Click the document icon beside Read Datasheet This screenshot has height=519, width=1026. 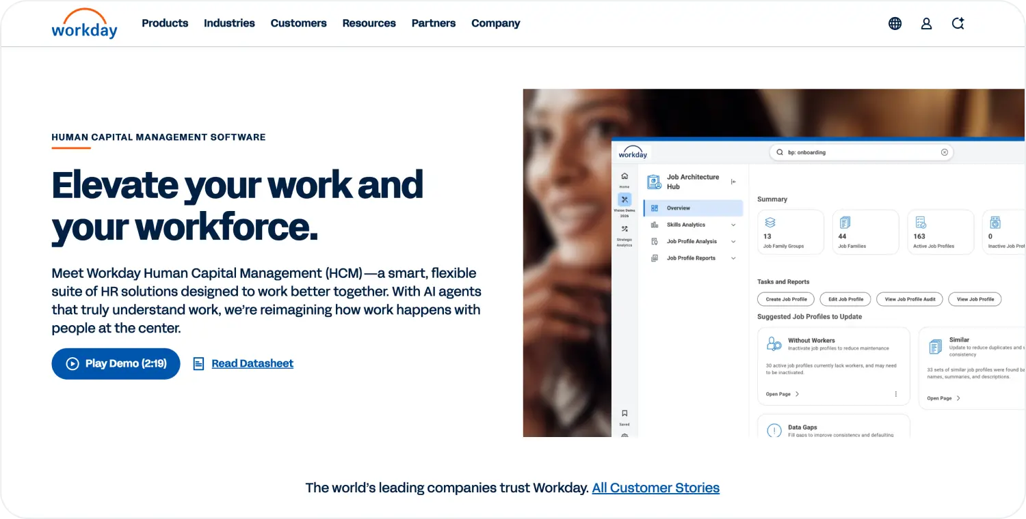coord(198,364)
